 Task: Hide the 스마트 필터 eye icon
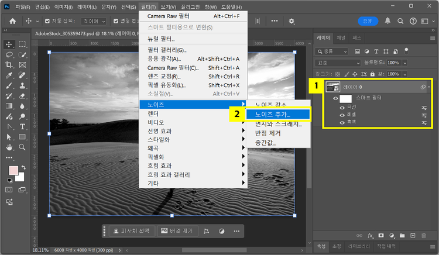coord(335,98)
